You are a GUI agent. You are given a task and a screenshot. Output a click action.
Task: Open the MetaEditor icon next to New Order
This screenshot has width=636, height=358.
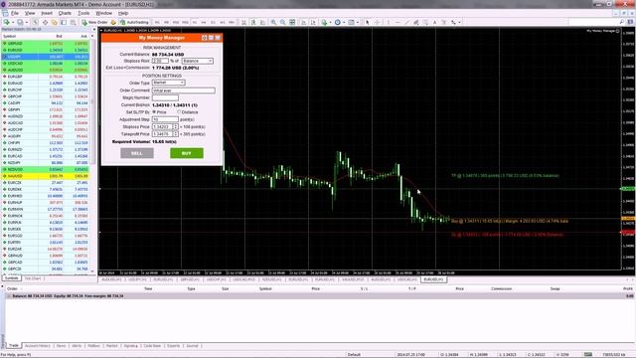pyautogui.click(x=113, y=22)
